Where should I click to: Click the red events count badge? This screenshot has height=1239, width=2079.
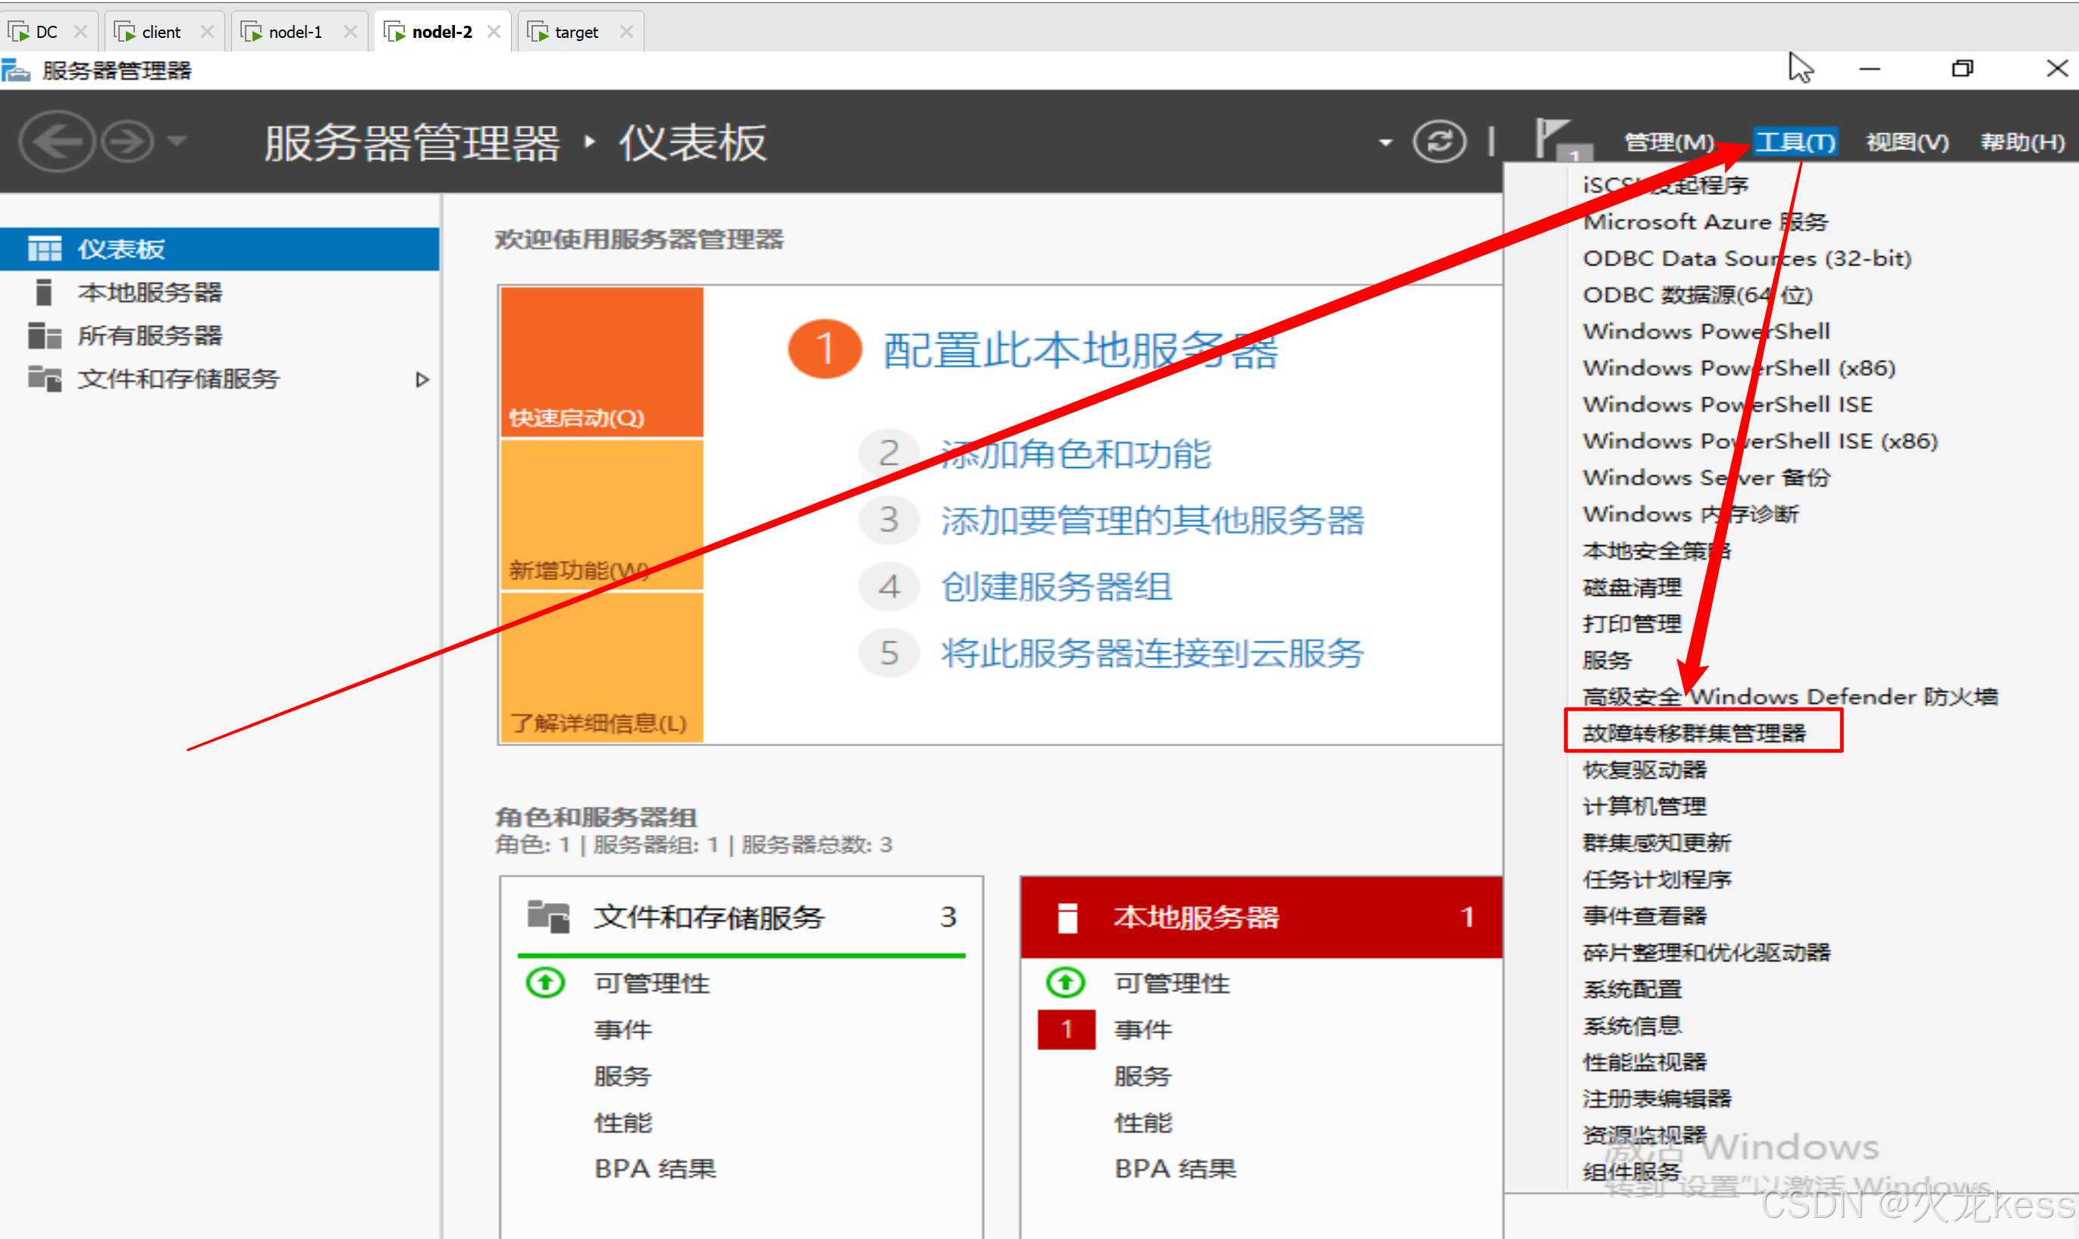coord(1066,1030)
